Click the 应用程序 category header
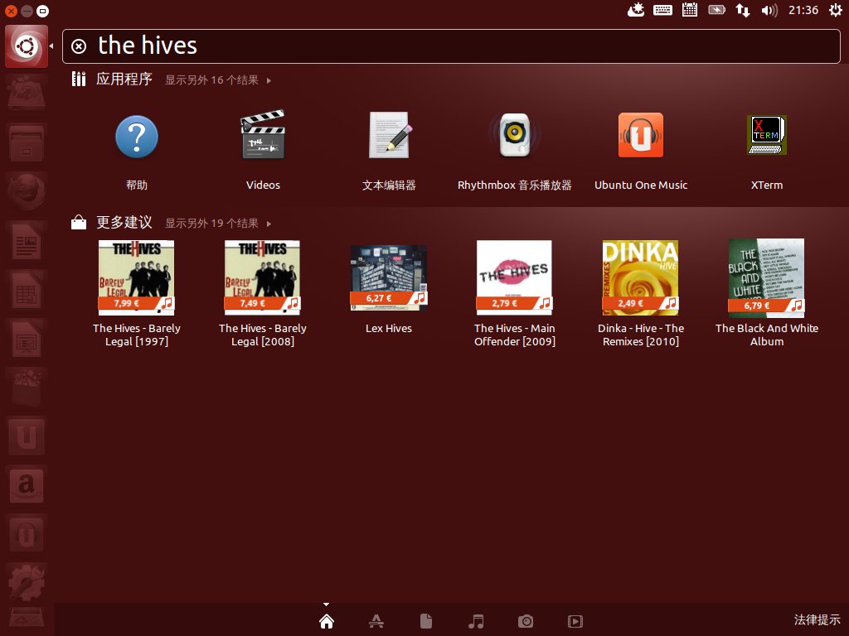 pos(124,79)
